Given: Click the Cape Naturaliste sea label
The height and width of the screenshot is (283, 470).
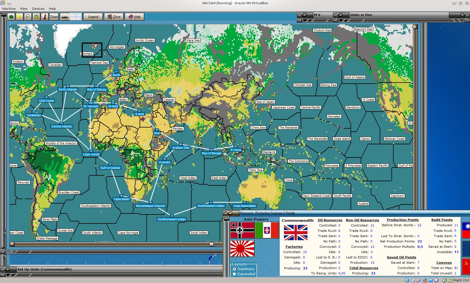Looking at the screenshot, I should pyautogui.click(x=245, y=206).
